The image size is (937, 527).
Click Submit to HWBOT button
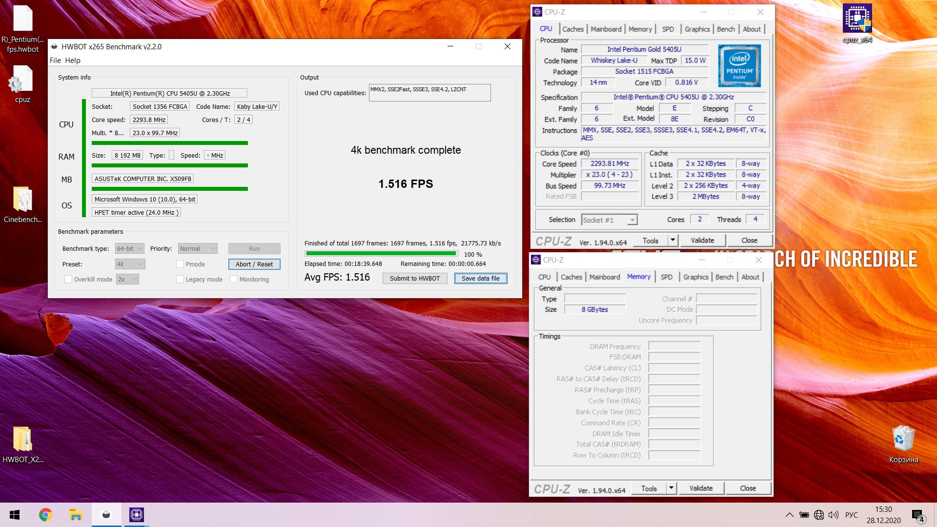[x=415, y=278]
